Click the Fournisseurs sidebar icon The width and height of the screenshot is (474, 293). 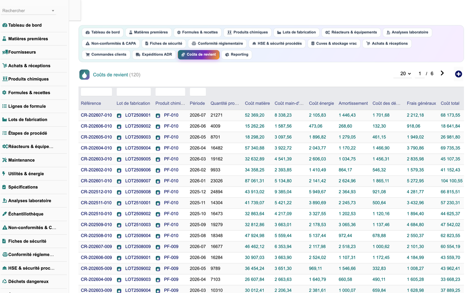(5, 52)
